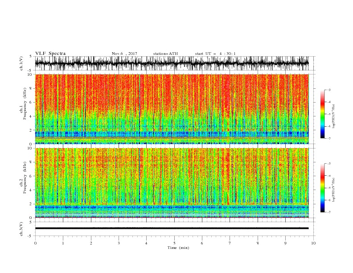This screenshot has height=273, width=353.
Task: Click the "2" tick on time axis
Action: coord(91,243)
